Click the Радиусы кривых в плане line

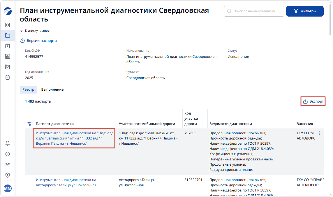(231, 170)
